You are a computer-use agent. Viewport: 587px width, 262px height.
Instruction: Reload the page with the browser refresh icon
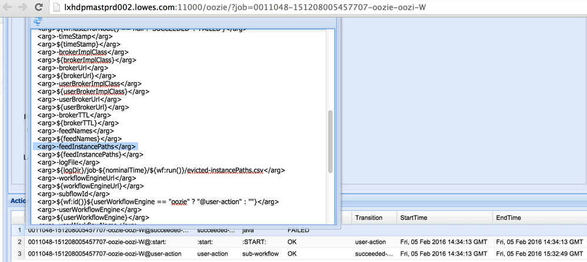pos(38,6)
